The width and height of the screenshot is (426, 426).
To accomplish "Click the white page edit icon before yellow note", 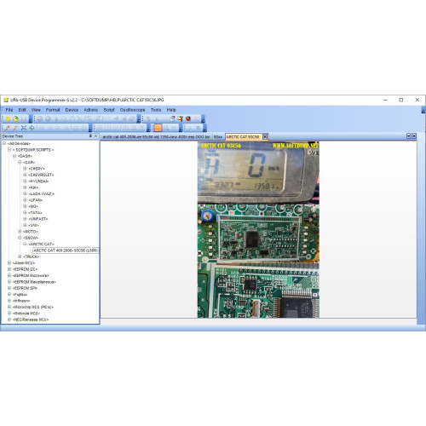I will pyautogui.click(x=172, y=118).
